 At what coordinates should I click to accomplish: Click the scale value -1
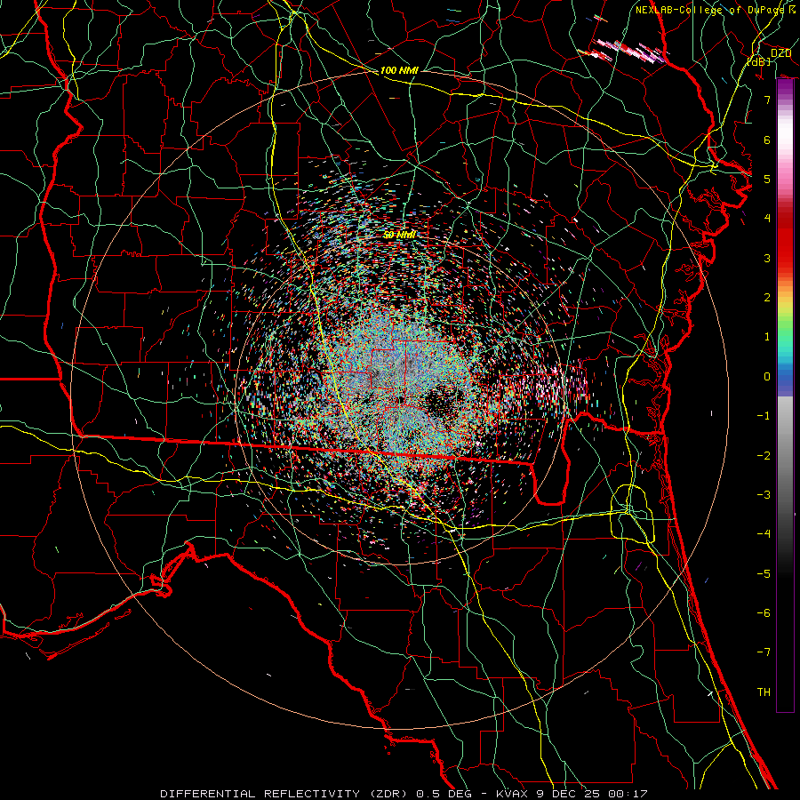pyautogui.click(x=764, y=416)
